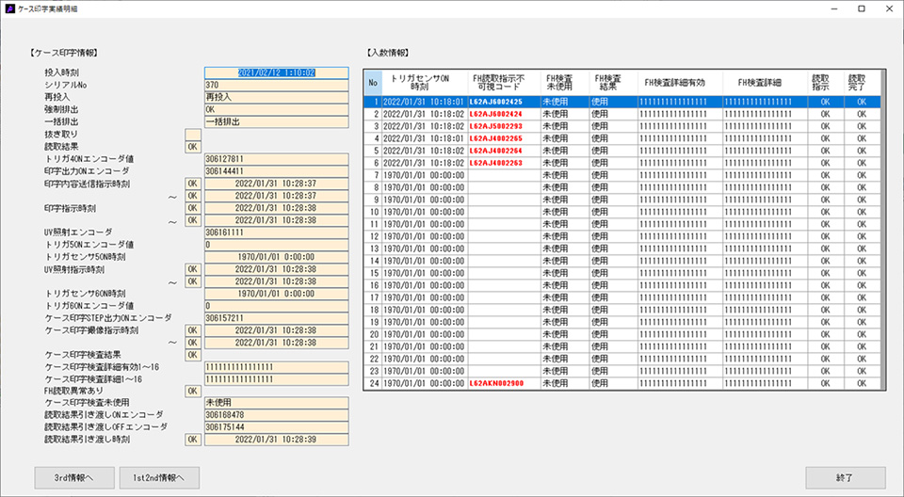
Task: Click the app icon in the title bar
Action: 9,8
